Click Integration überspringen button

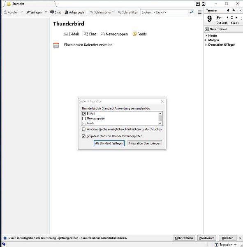[145, 143]
